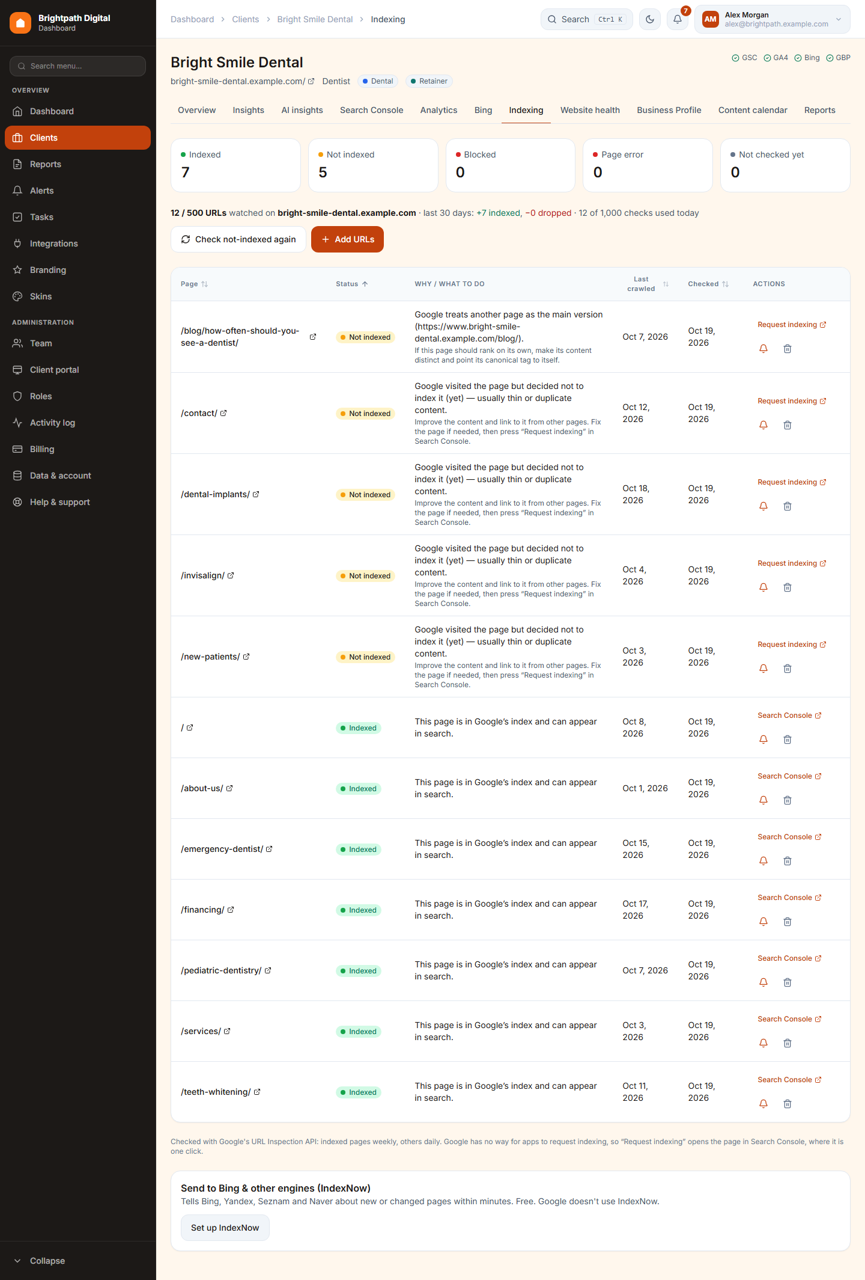The width and height of the screenshot is (865, 1280).
Task: Go to the Content calendar tab
Action: coord(753,110)
